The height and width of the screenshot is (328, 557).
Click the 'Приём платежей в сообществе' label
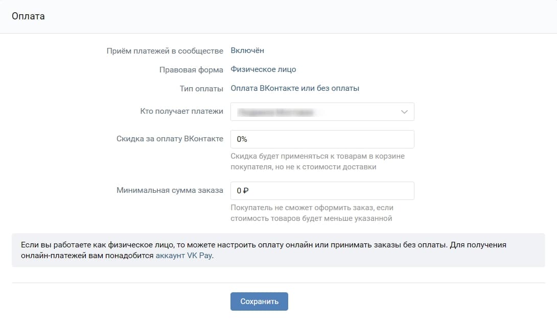[x=166, y=51]
